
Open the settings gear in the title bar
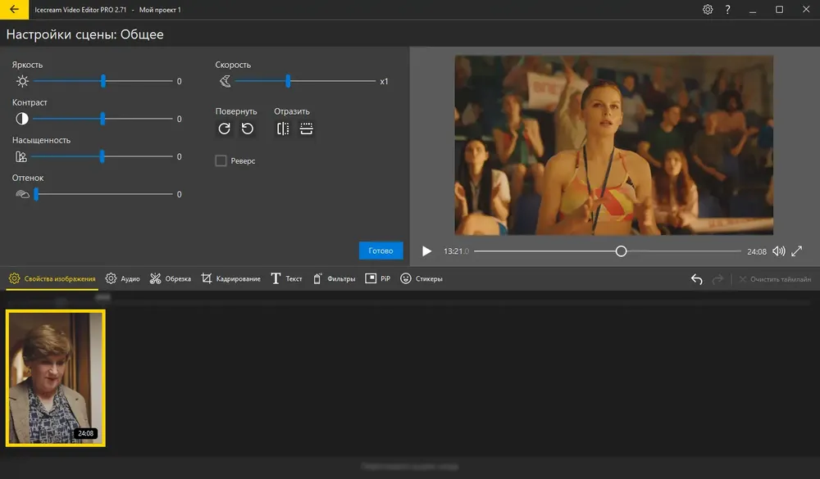point(708,9)
